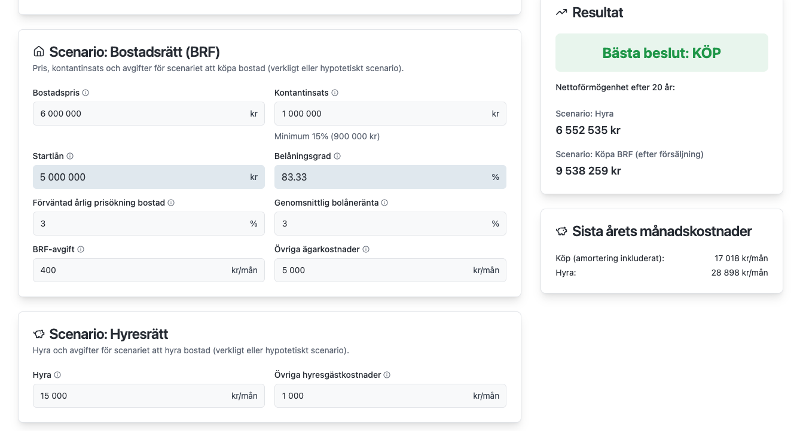Click the Hyra amount input field
The height and width of the screenshot is (431, 803).
point(129,396)
